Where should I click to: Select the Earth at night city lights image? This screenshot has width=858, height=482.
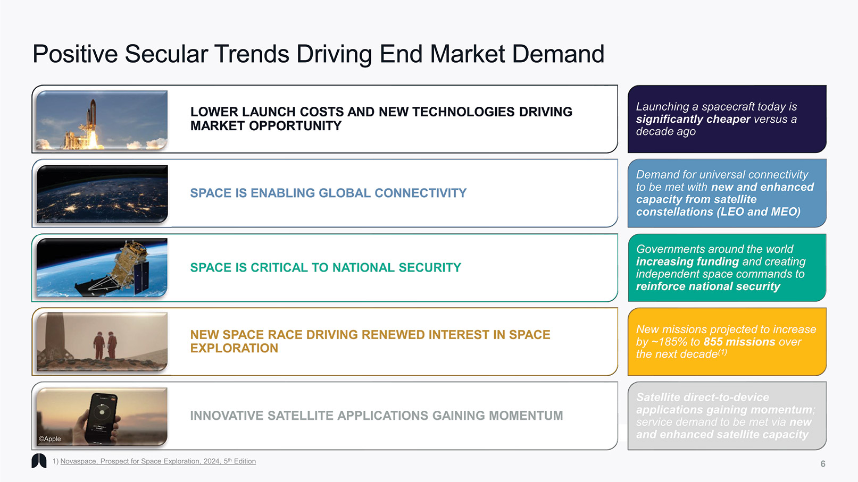[102, 193]
